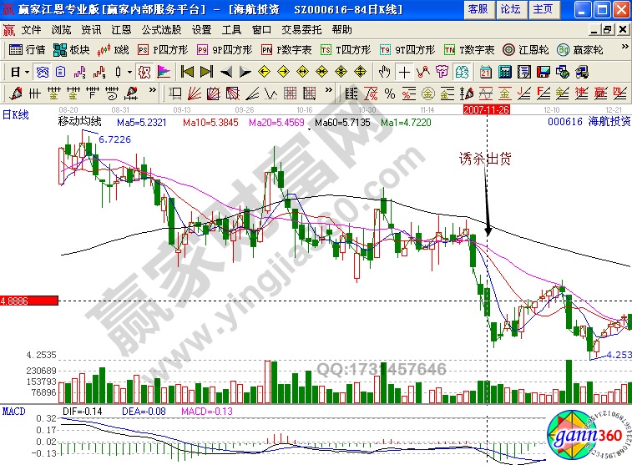
Task: Open the 行情 market quotes view
Action: coord(26,49)
